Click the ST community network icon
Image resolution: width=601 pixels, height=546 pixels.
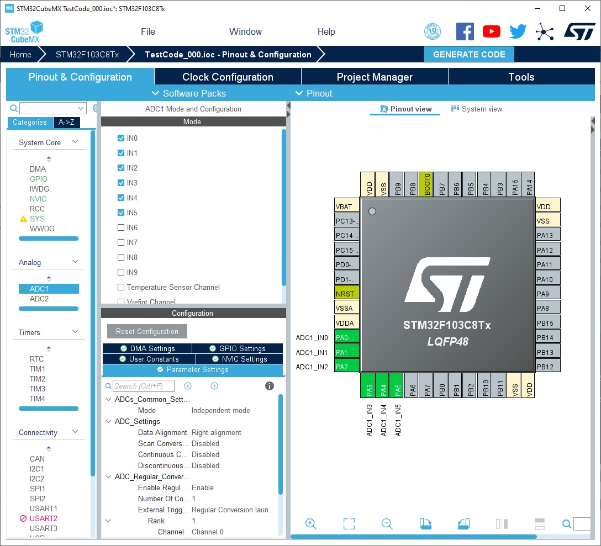pos(545,31)
